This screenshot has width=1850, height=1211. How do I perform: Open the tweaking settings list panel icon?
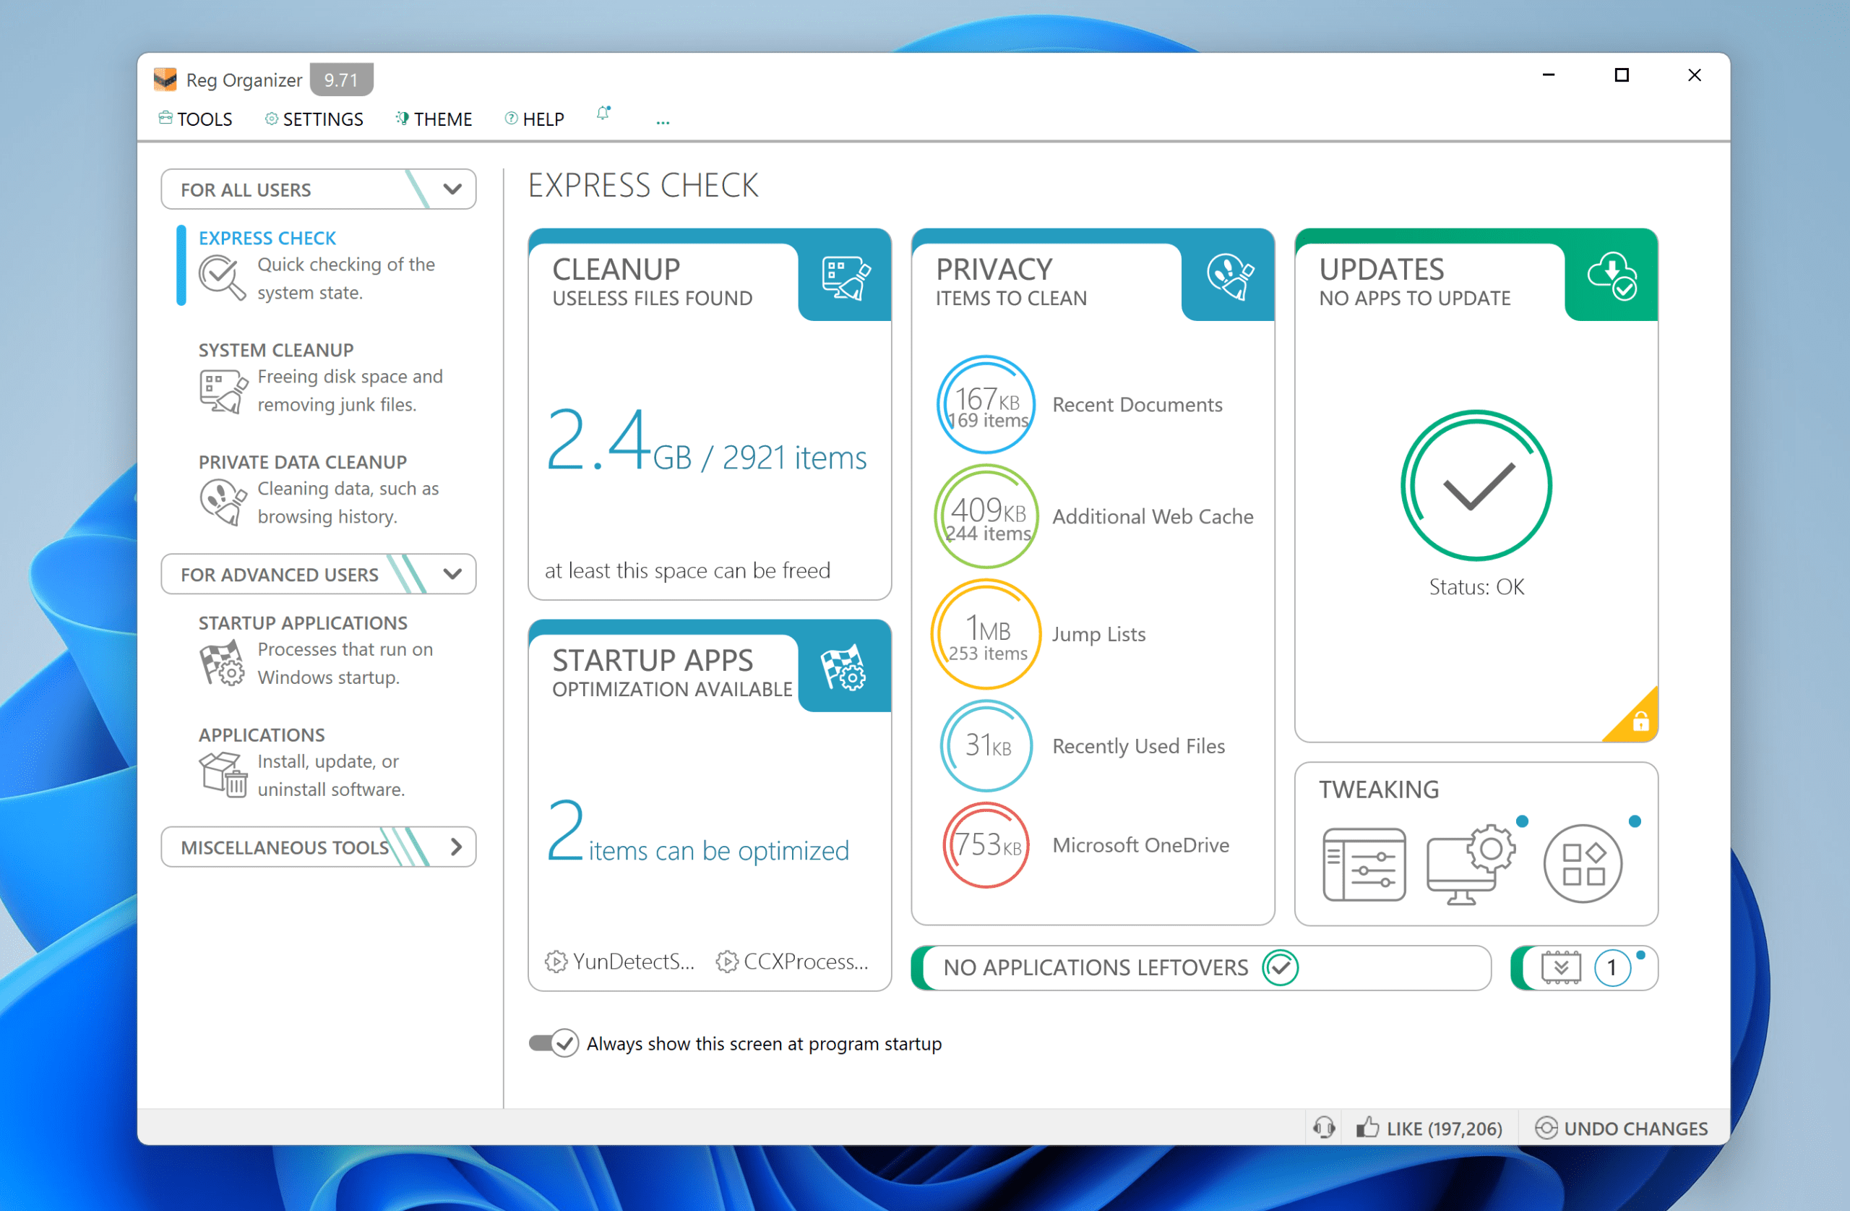[1364, 865]
